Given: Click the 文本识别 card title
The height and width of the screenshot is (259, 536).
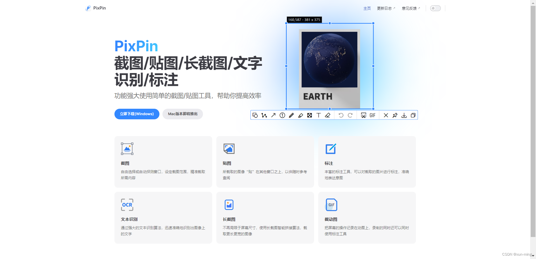Looking at the screenshot, I should (x=129, y=219).
